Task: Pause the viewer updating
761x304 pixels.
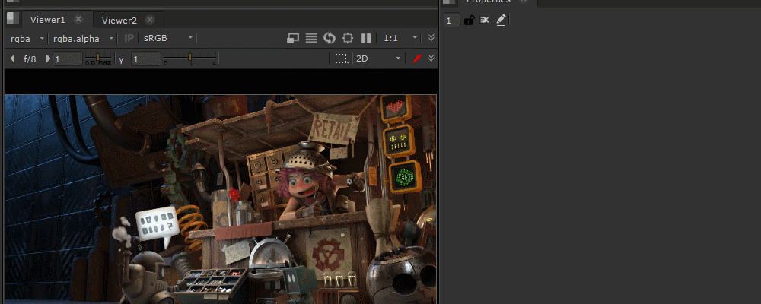Action: pyautogui.click(x=366, y=38)
